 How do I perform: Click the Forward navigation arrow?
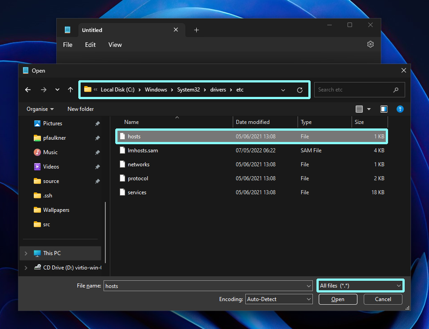point(44,90)
